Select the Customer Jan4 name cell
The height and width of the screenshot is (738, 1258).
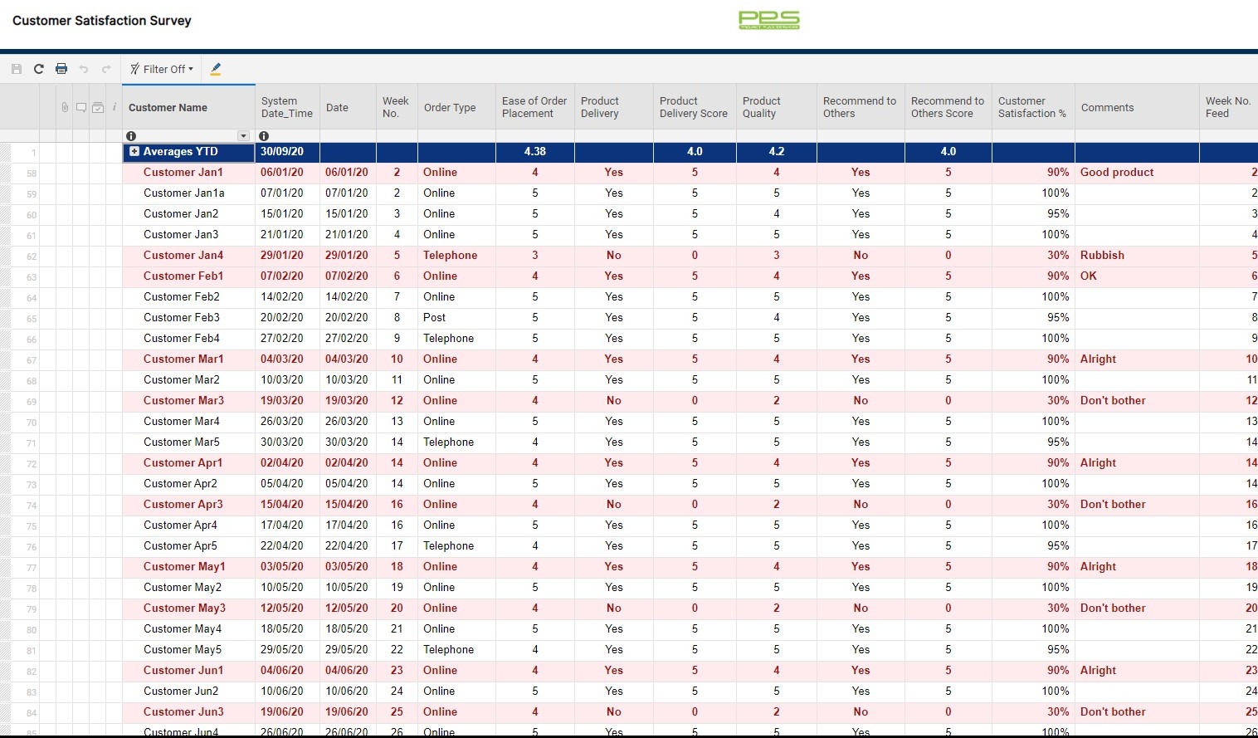coord(183,256)
